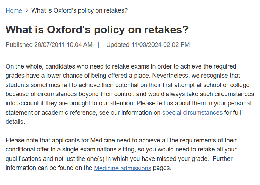
Task: Click the Updated 11/03/2024 timestamp
Action: (x=148, y=45)
